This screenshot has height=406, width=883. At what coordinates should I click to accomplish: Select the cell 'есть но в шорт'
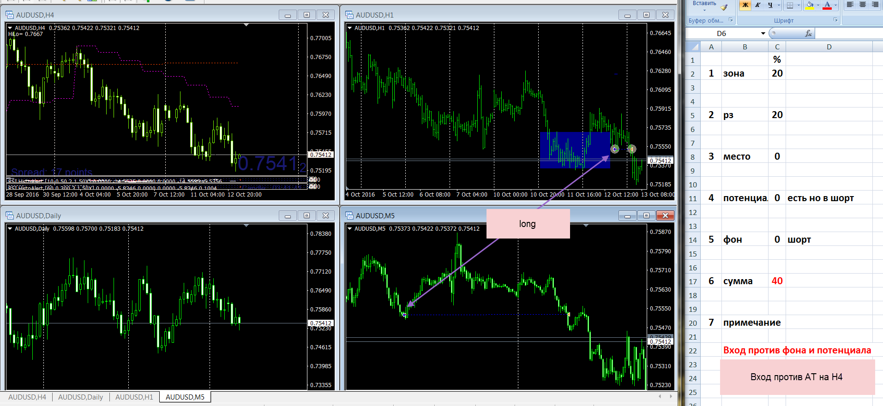pos(829,198)
